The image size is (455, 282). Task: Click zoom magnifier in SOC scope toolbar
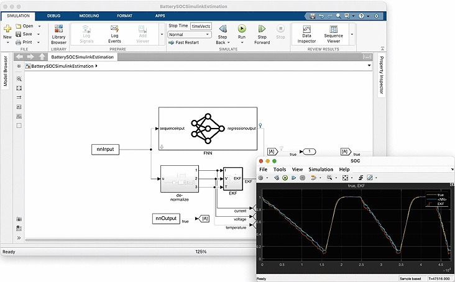tap(329, 178)
